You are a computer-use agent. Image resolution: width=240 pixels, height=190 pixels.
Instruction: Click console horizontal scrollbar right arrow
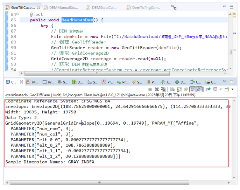coord(229,183)
